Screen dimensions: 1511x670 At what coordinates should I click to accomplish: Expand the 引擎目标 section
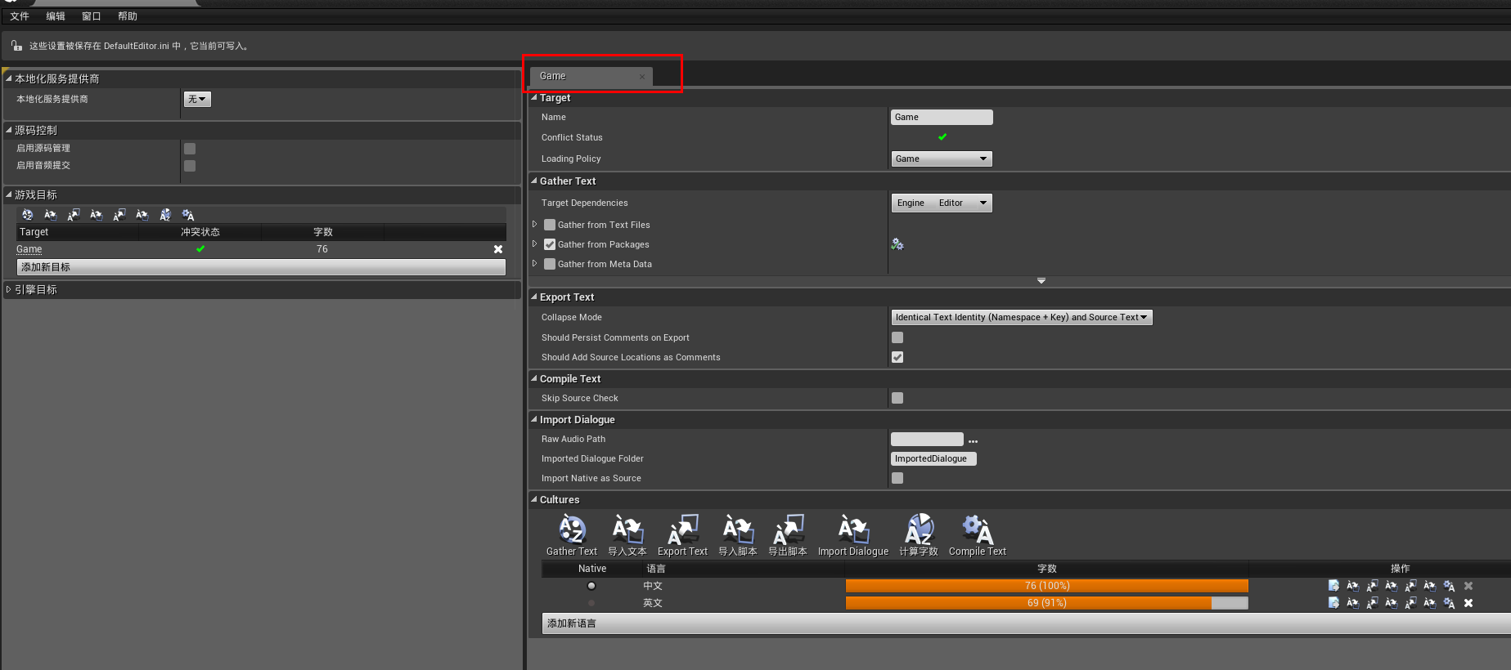[x=9, y=289]
